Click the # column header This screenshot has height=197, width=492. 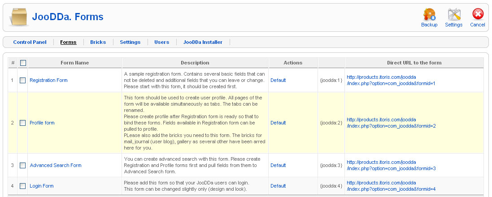click(13, 63)
